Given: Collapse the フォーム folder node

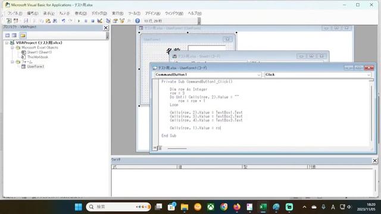Looking at the screenshot, I should click(x=12, y=62).
